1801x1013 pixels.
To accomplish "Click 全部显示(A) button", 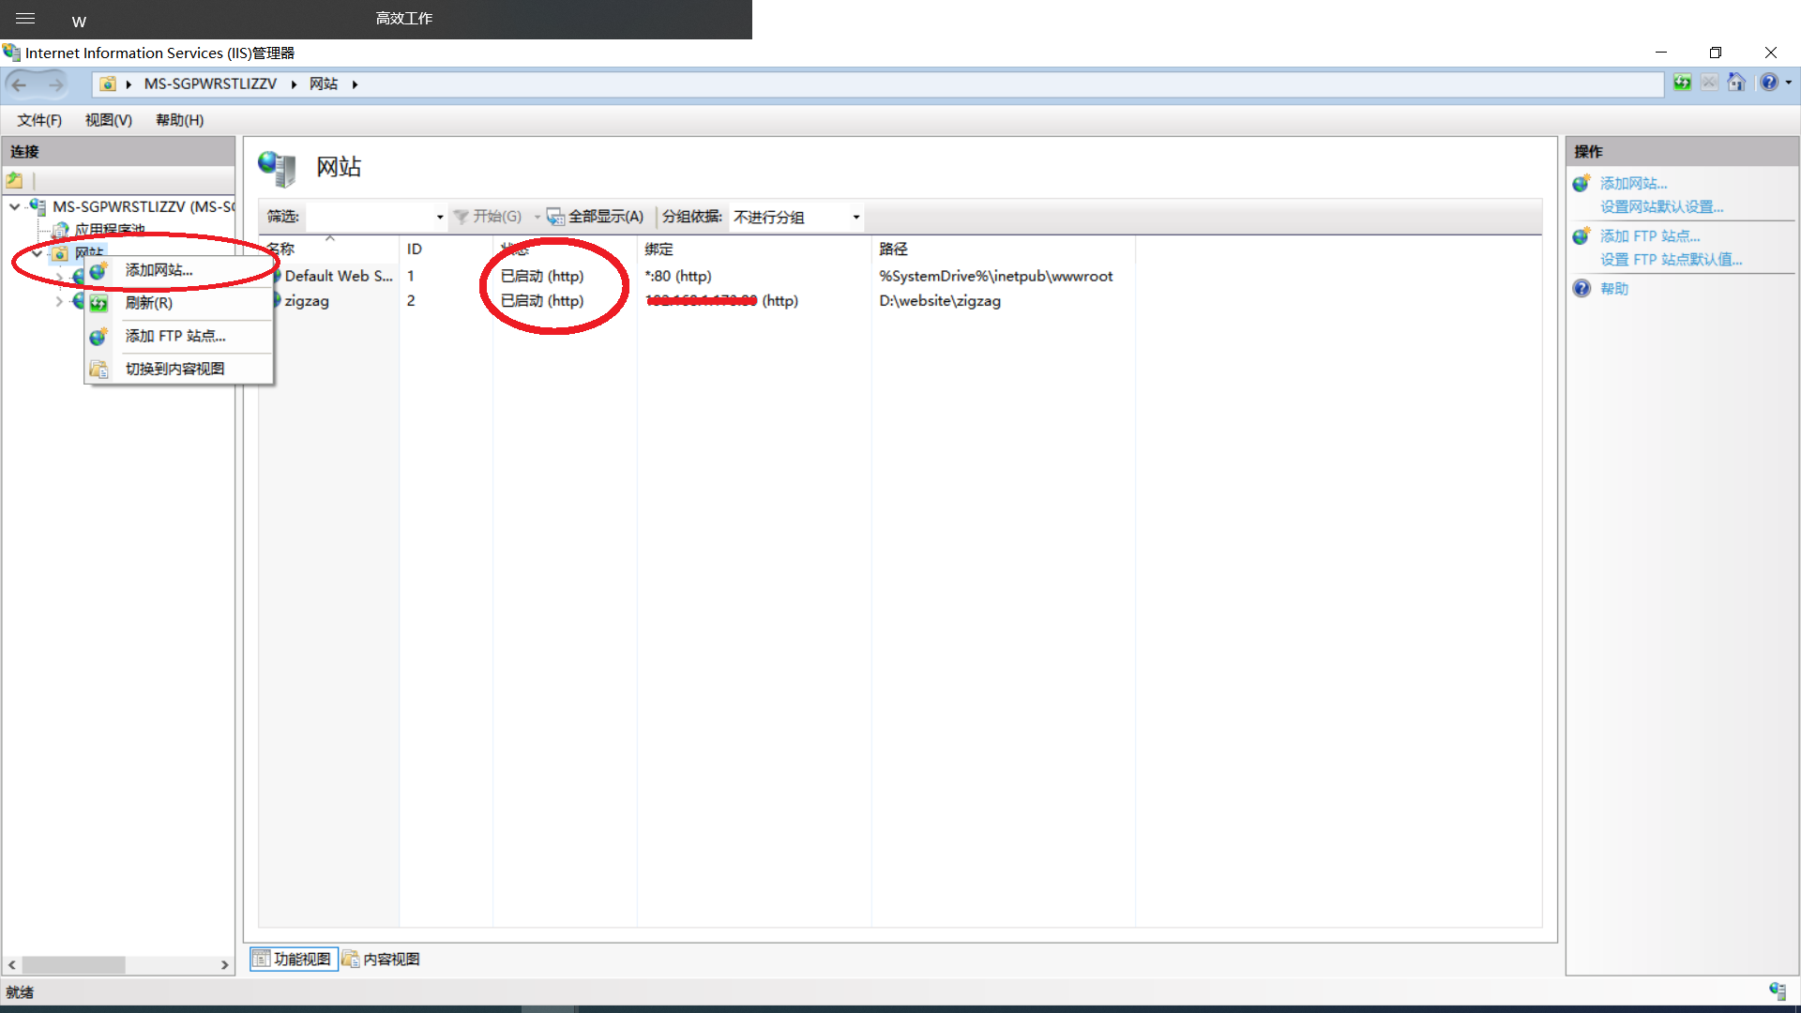I will [596, 217].
